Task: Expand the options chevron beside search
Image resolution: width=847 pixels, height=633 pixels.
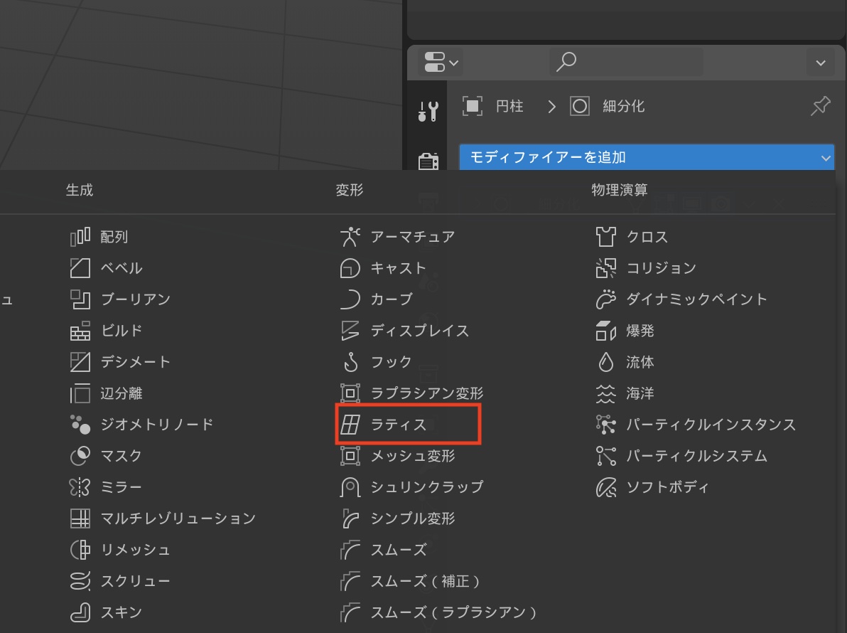Action: point(820,63)
